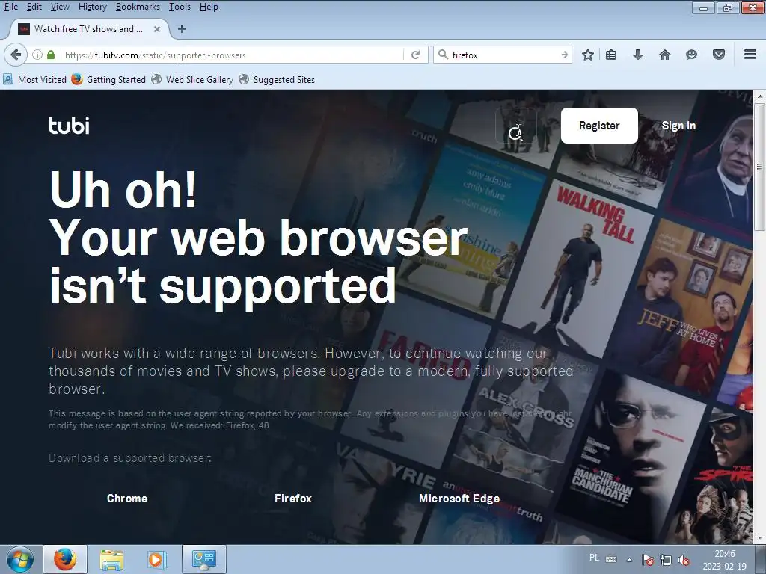Click the scrollbar down arrow
766x574 pixels.
[760, 538]
